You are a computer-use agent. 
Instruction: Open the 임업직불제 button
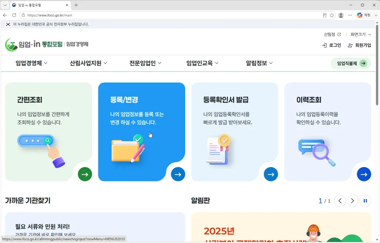(x=351, y=63)
